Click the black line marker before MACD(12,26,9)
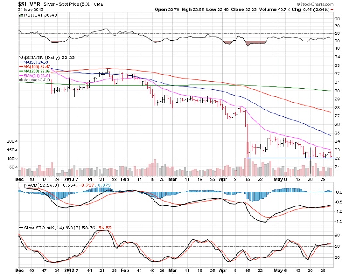This screenshot has height=274, width=349. pyautogui.click(x=21, y=185)
